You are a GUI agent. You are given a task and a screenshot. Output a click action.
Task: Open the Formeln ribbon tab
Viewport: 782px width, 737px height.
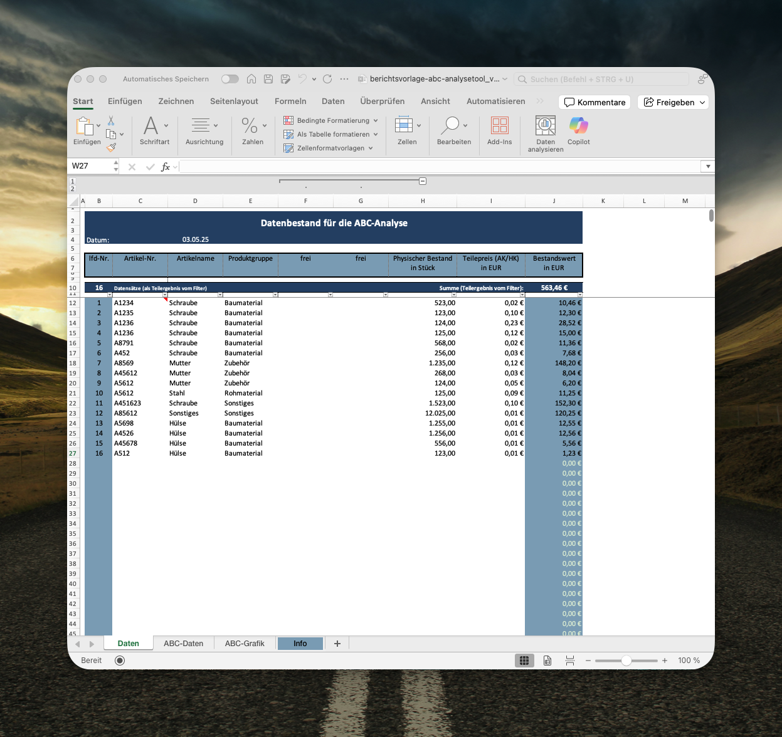point(290,101)
